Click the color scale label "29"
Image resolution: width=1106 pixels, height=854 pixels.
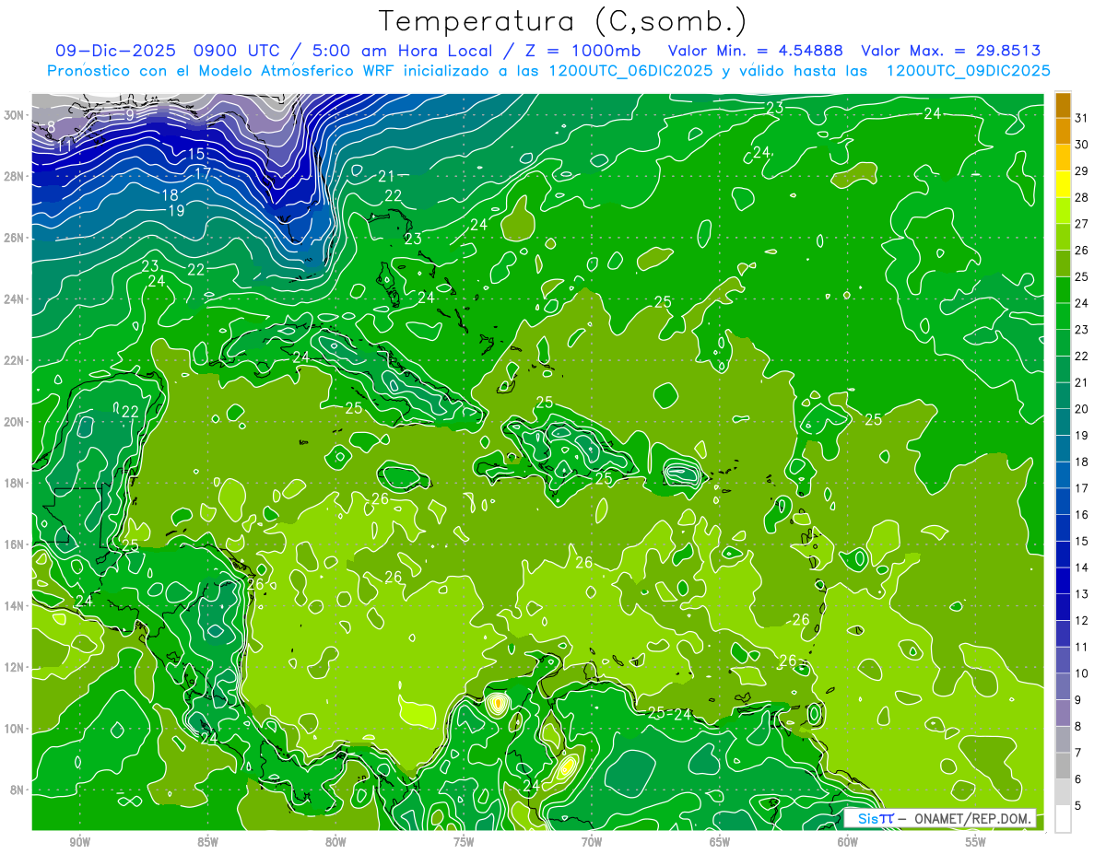click(1081, 170)
